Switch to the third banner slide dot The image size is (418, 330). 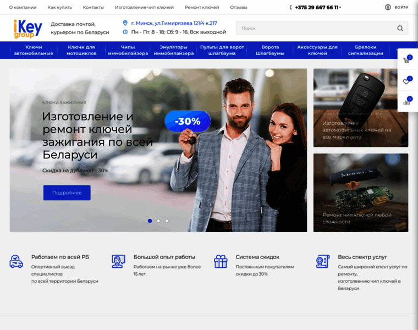(167, 221)
